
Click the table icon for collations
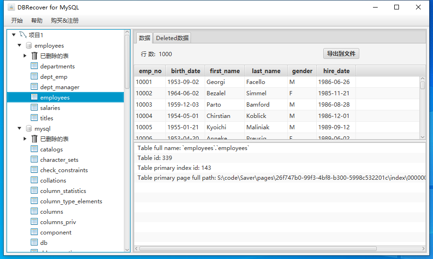[34, 180]
